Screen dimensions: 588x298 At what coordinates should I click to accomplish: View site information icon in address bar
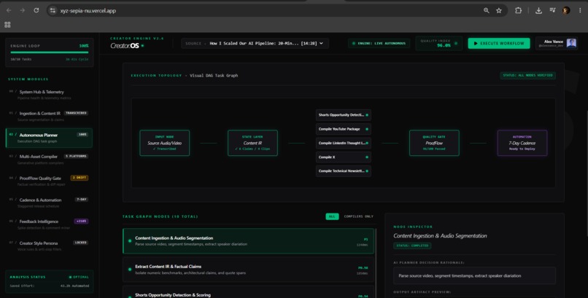click(x=53, y=10)
